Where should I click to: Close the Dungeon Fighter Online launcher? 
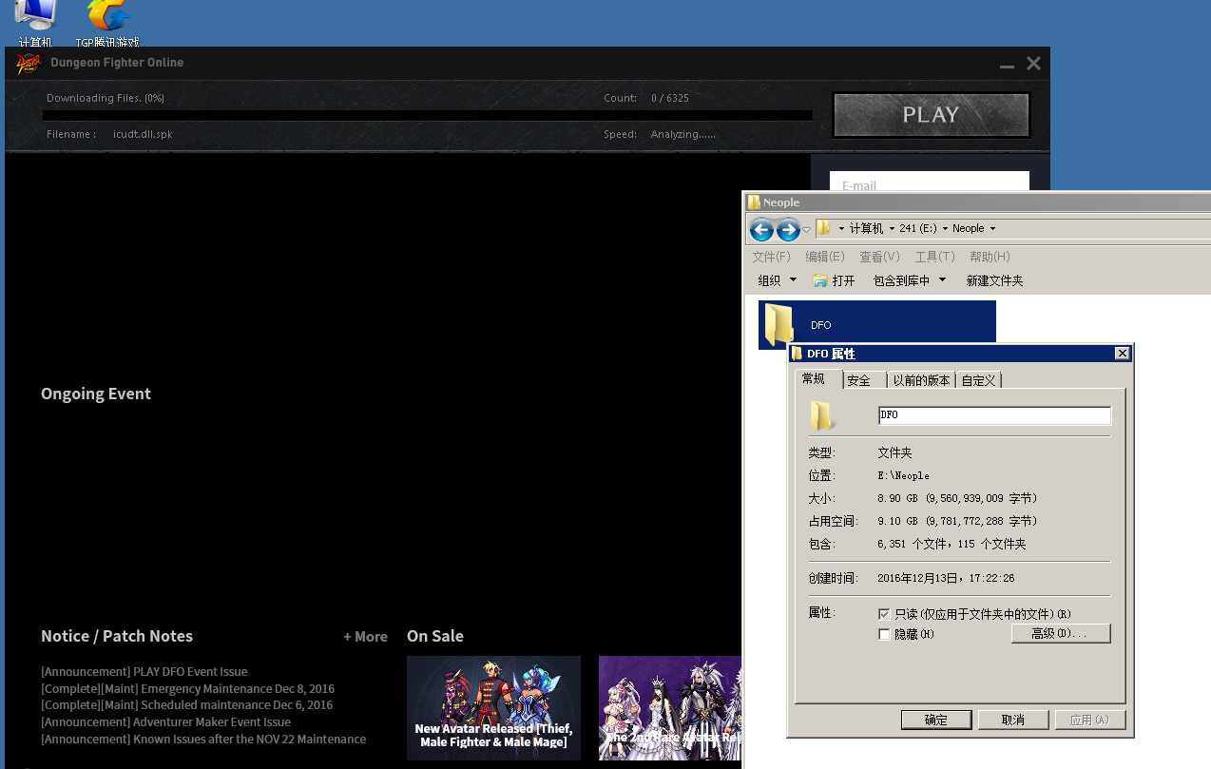[1034, 64]
